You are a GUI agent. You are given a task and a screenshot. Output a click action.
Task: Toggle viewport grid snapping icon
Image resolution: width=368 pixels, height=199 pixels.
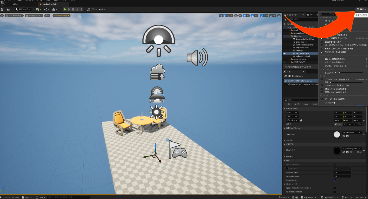point(245,16)
